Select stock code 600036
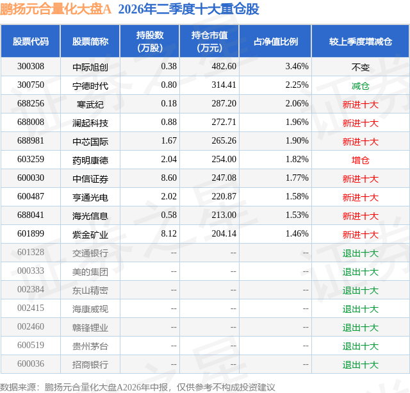Screen dimensions: 410x393 point(31,364)
